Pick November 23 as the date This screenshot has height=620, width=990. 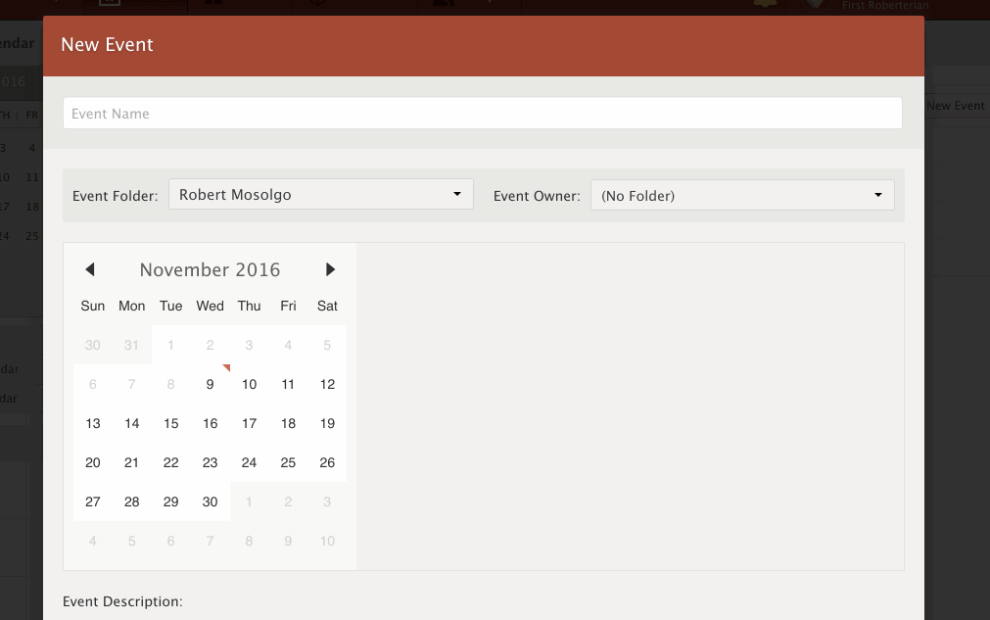click(x=211, y=462)
